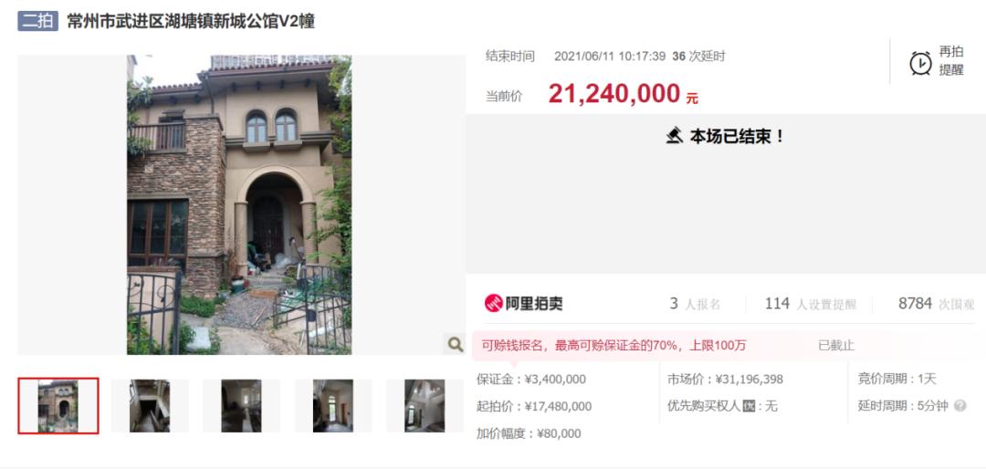Open the 36 次延时 delay count link

point(698,57)
